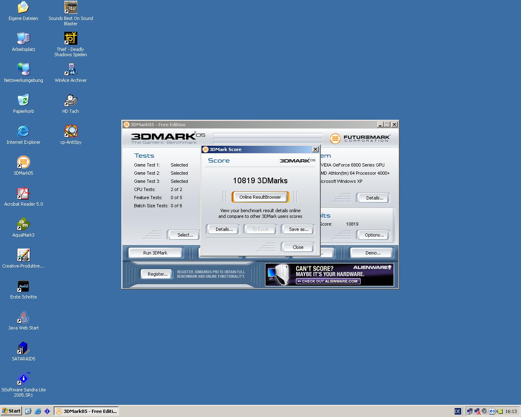Launch the HD Tach shortcut
The width and height of the screenshot is (521, 417).
(70, 104)
